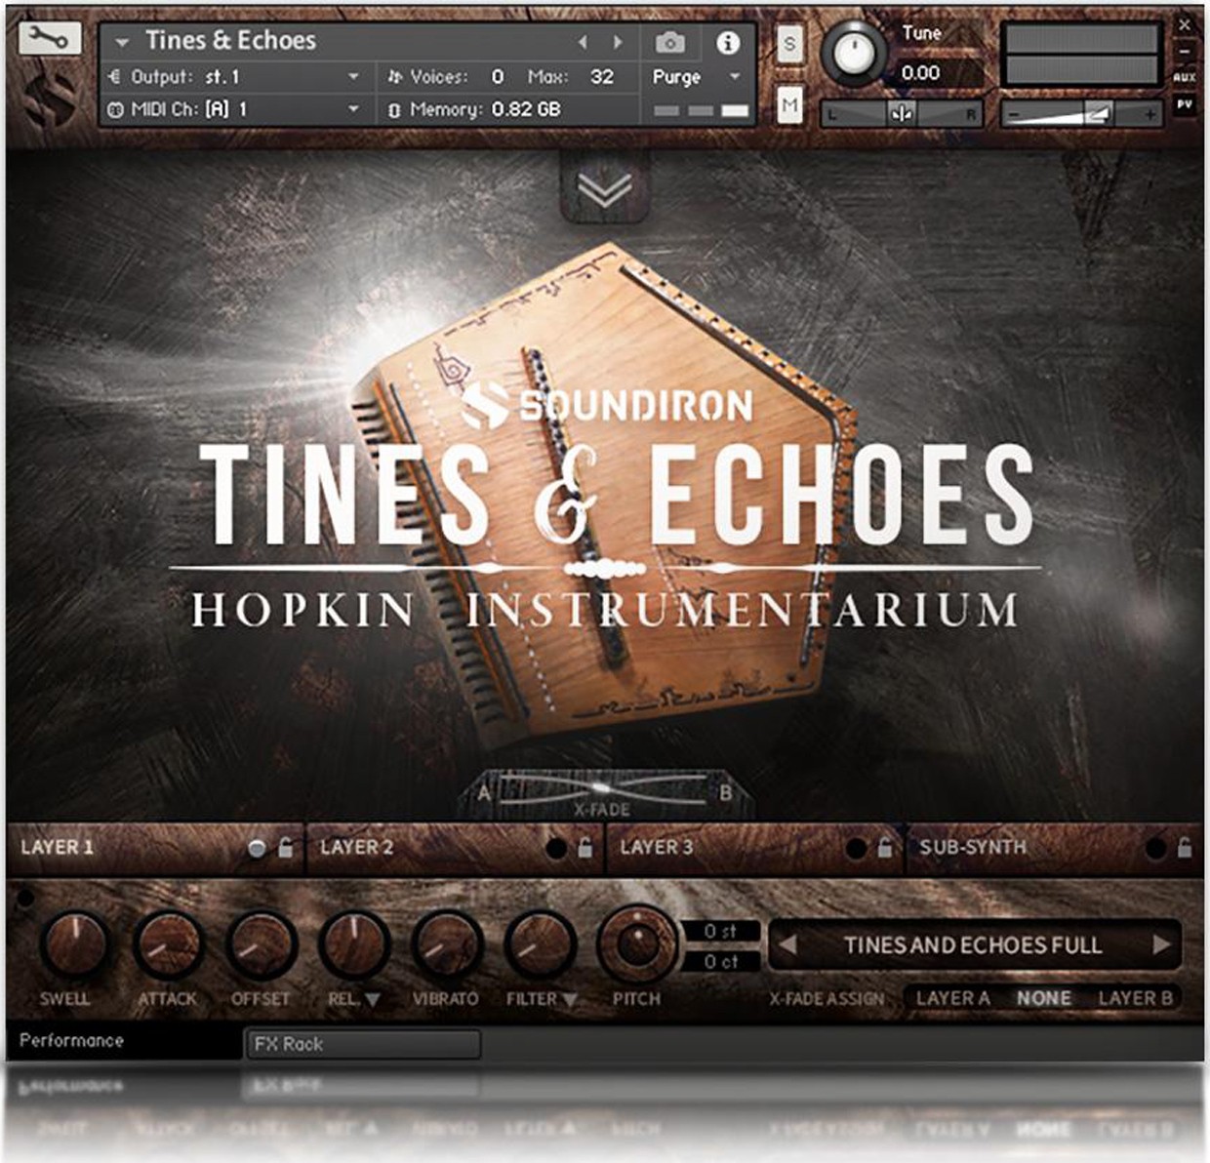Screen dimensions: 1210x1163
Task: Click the Tune value 0.00 field
Action: pos(920,72)
